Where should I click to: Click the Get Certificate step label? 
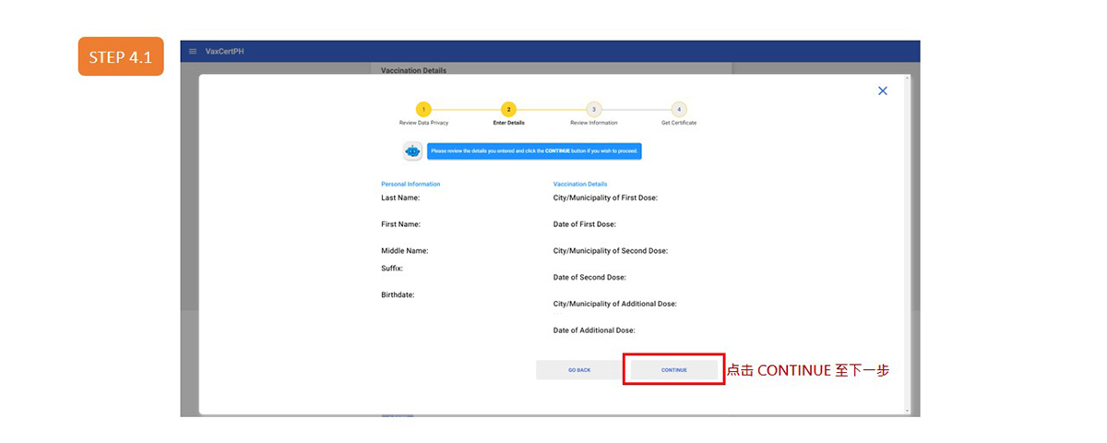678,123
